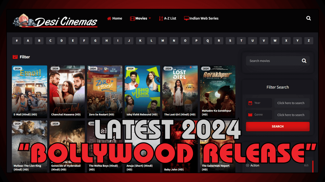Click 2024 badge on Gorakhpur poster
Screen dimensions: 325x182
(x=206, y=69)
